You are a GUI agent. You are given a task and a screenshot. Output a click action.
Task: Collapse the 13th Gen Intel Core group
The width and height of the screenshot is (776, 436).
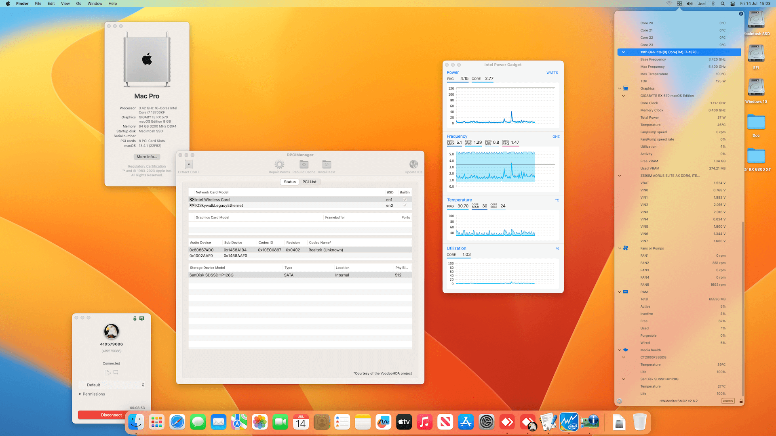pyautogui.click(x=623, y=52)
